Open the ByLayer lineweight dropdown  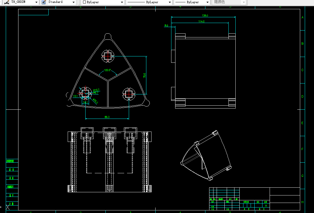[192, 2]
